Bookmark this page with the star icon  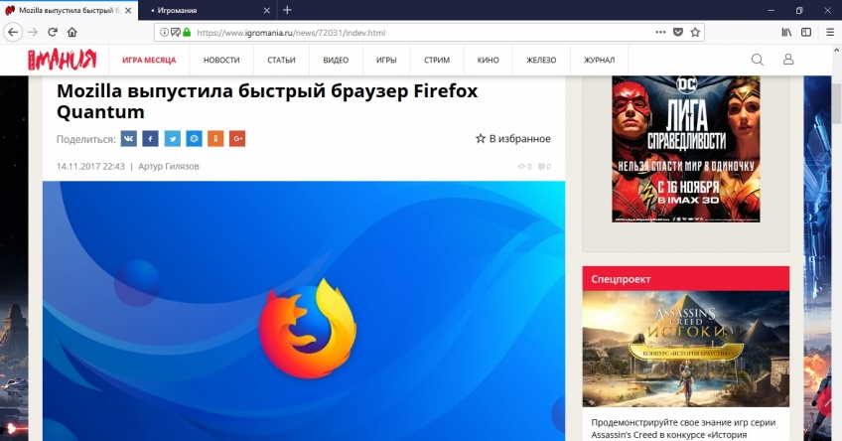[695, 32]
